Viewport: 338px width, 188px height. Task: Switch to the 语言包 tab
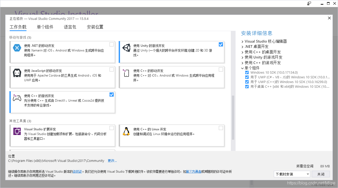(70, 27)
